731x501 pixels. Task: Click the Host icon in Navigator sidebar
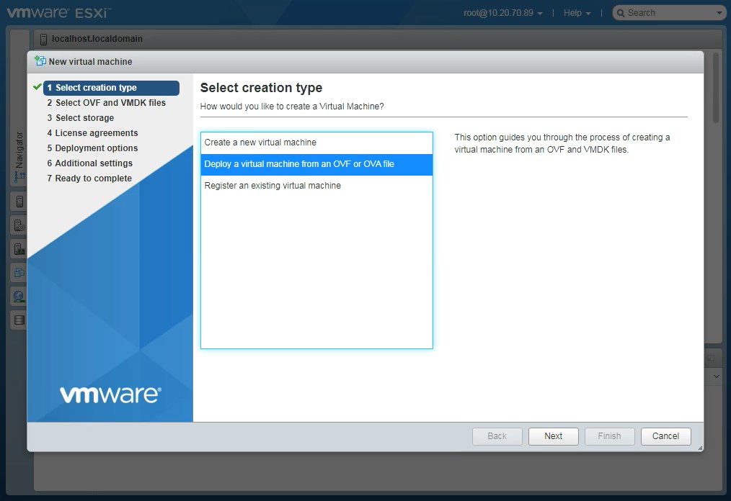[19, 202]
